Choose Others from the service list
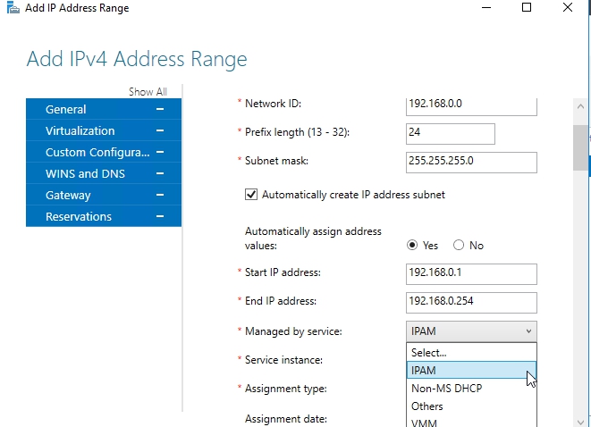Screen dimensions: 591x427 tap(427, 406)
